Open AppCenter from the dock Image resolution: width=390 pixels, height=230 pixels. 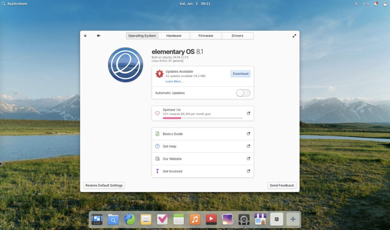coord(260,219)
